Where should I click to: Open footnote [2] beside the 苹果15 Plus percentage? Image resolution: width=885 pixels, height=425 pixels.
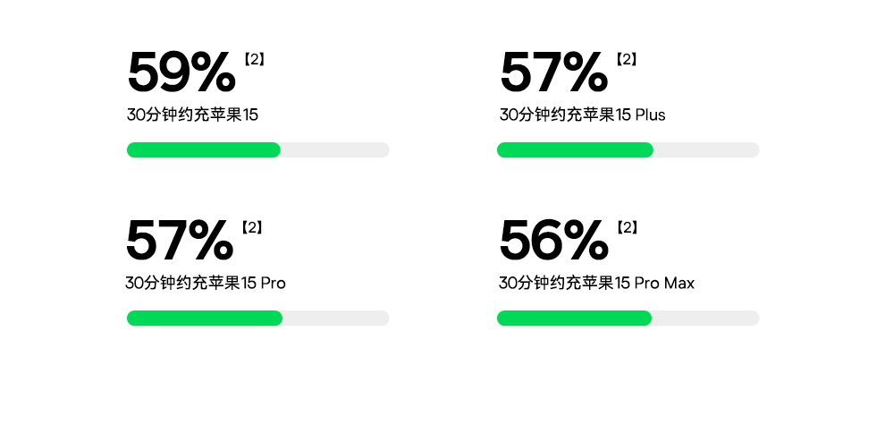tap(627, 60)
